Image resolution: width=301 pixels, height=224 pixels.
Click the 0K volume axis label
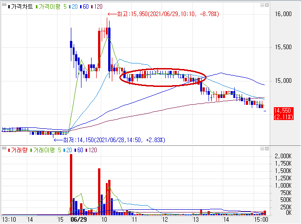289,213
